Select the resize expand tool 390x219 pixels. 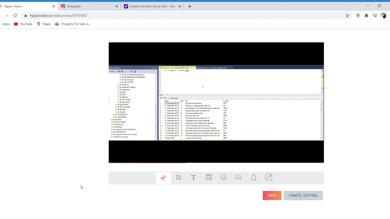point(269,178)
